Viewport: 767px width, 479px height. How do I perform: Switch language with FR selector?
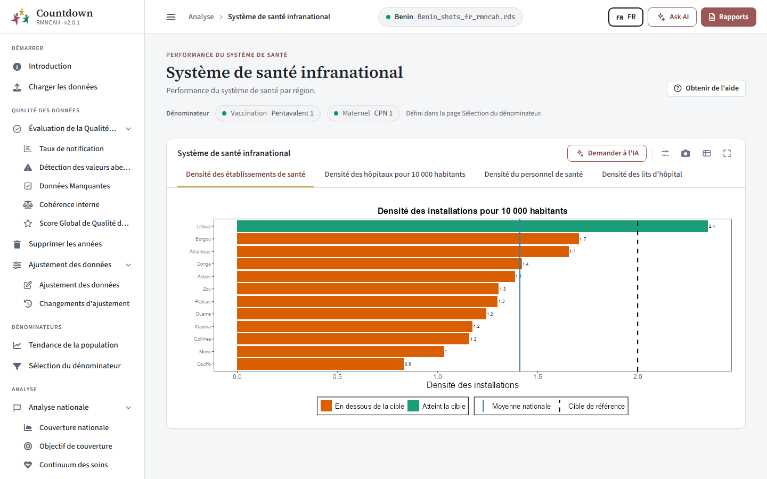click(x=626, y=17)
